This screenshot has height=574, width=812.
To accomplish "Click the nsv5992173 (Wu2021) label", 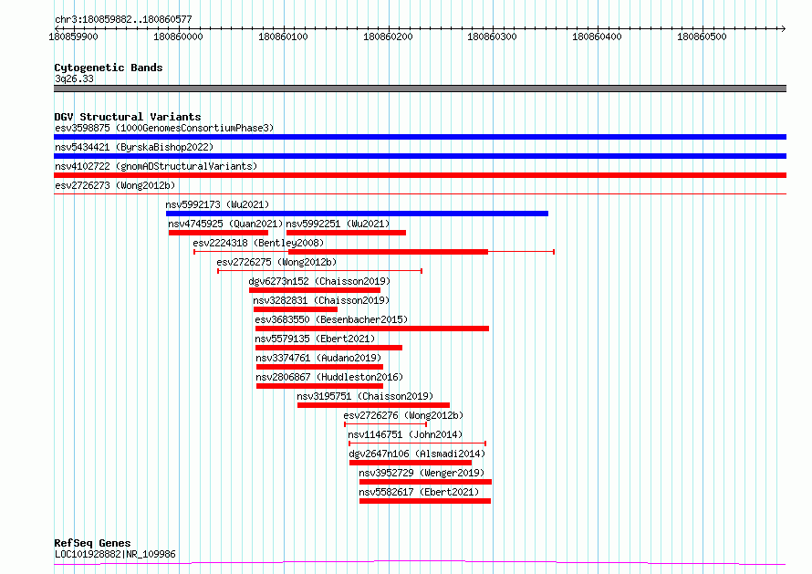I will [217, 204].
